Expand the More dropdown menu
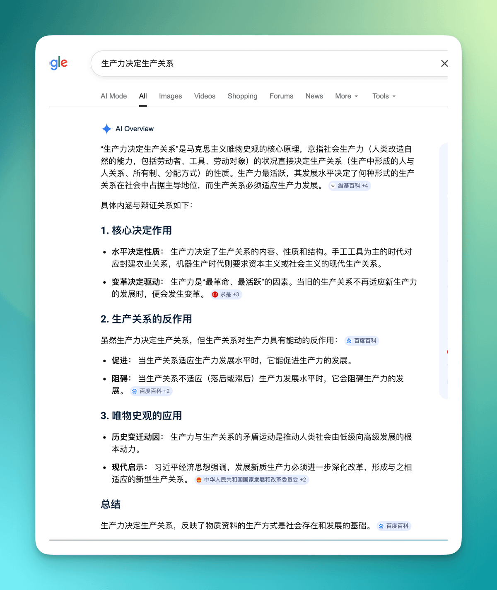This screenshot has height=590, width=497. click(346, 96)
